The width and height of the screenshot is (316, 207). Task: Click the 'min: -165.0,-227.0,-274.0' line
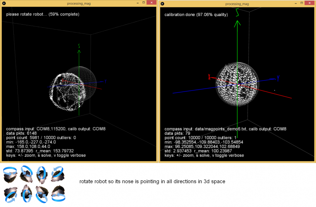coord(31,142)
